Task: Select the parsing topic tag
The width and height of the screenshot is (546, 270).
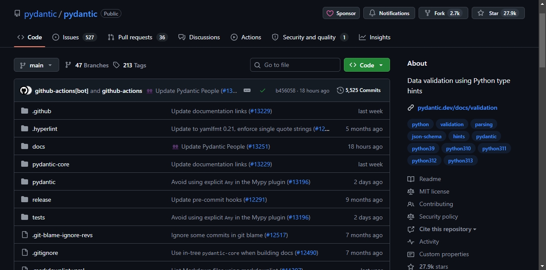Action: 484,124
